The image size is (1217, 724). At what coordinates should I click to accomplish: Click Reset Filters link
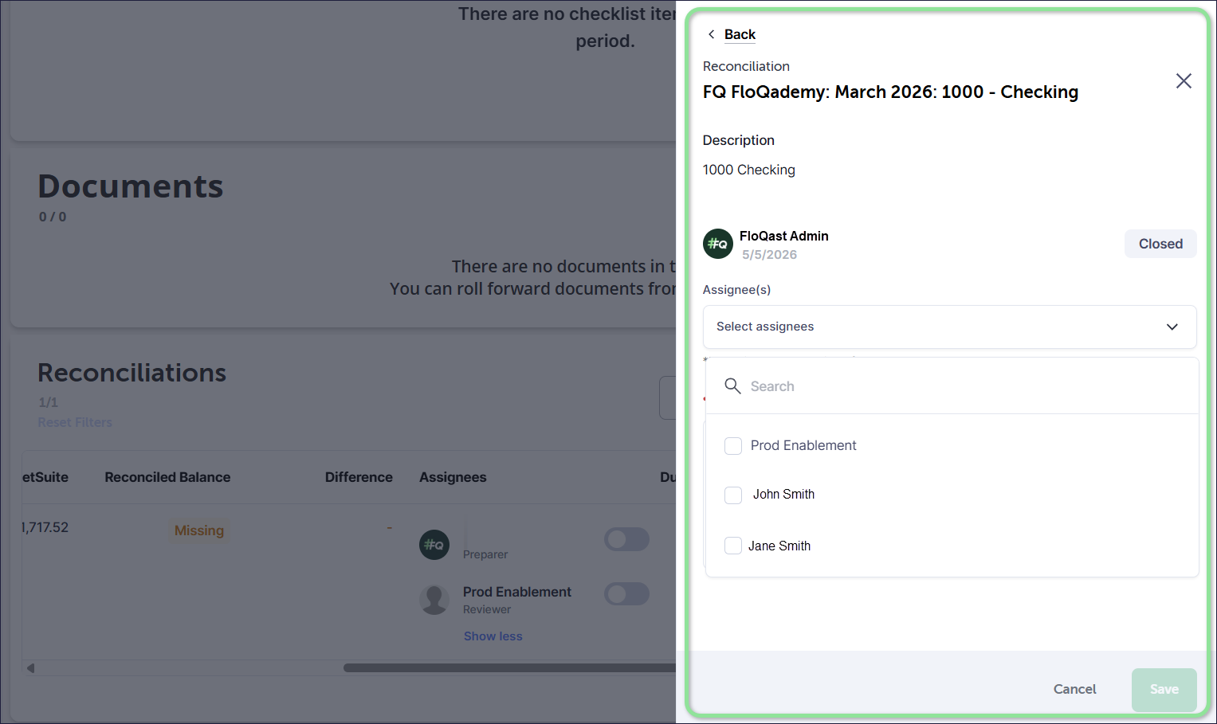click(75, 422)
